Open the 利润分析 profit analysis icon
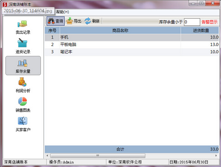221x167 pixels. tap(23, 85)
